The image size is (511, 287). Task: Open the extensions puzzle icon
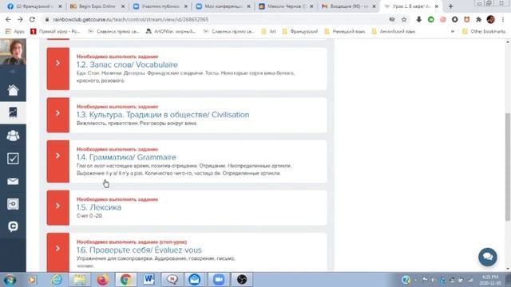(478, 19)
